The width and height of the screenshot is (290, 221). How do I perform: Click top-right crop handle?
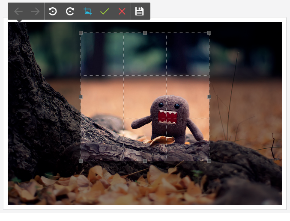pyautogui.click(x=209, y=32)
